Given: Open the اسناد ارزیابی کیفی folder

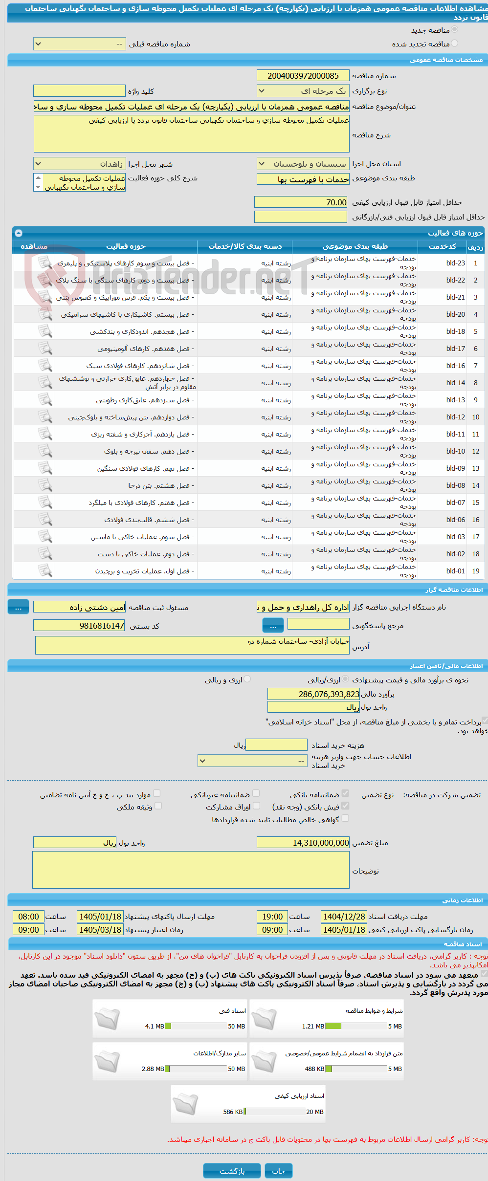Looking at the screenshot, I should click(185, 1104).
